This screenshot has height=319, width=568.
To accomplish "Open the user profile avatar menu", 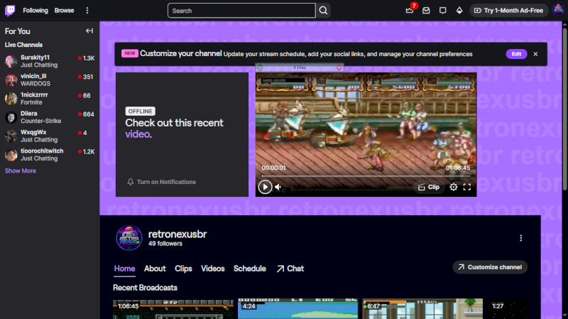I will [558, 11].
